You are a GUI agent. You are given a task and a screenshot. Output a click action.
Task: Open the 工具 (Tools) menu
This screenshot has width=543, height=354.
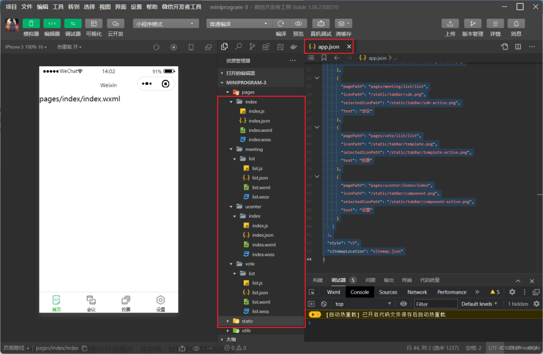(58, 7)
